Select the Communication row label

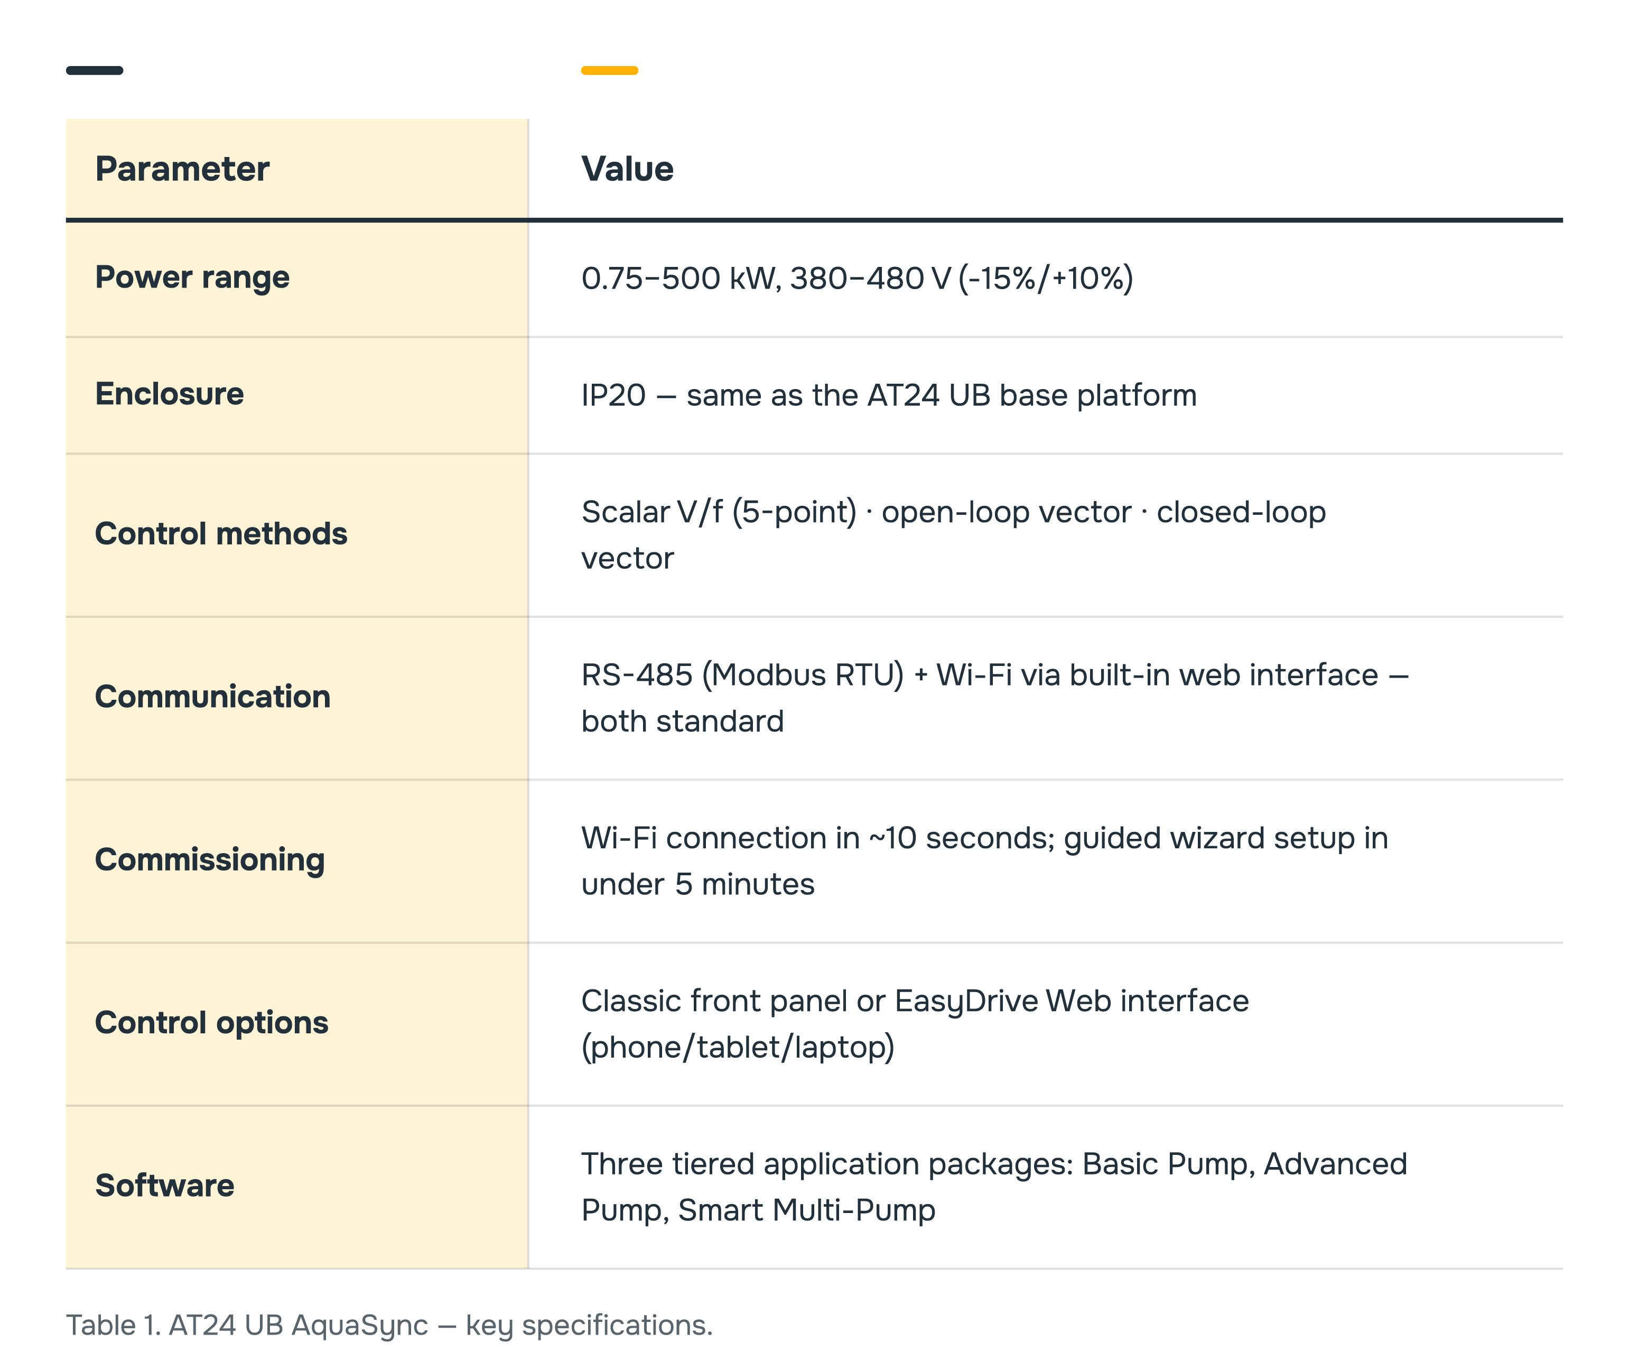(x=213, y=697)
